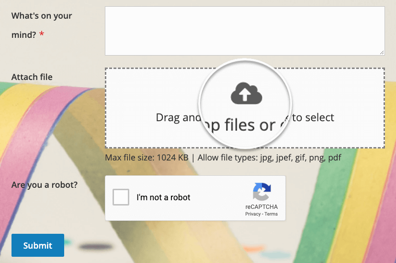Click the reCAPTCHA arrows logo
Screen dimensions: 396x263
(261, 191)
